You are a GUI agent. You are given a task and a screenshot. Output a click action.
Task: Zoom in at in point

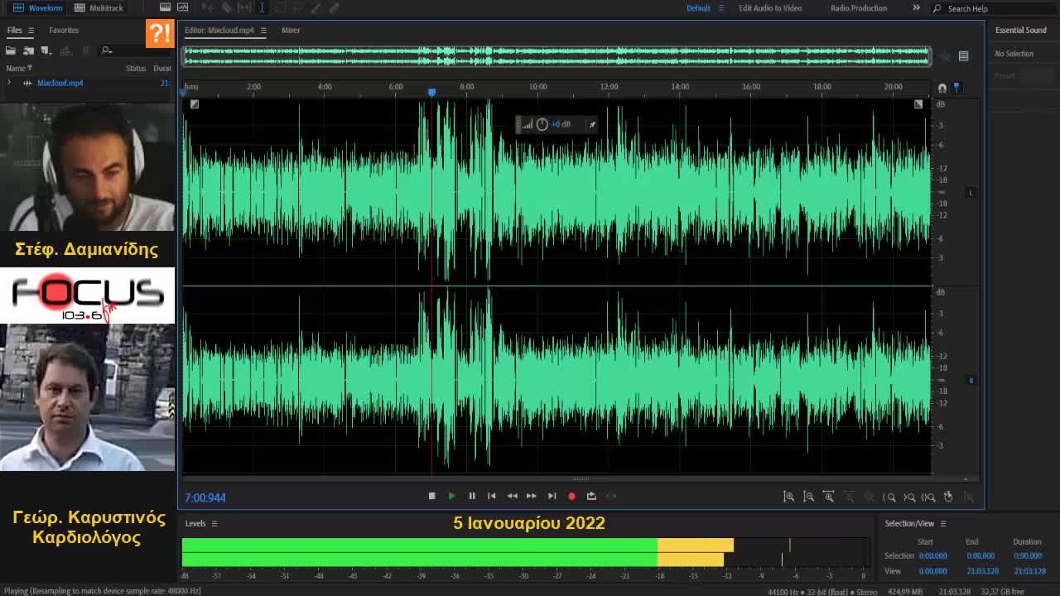[x=889, y=497]
